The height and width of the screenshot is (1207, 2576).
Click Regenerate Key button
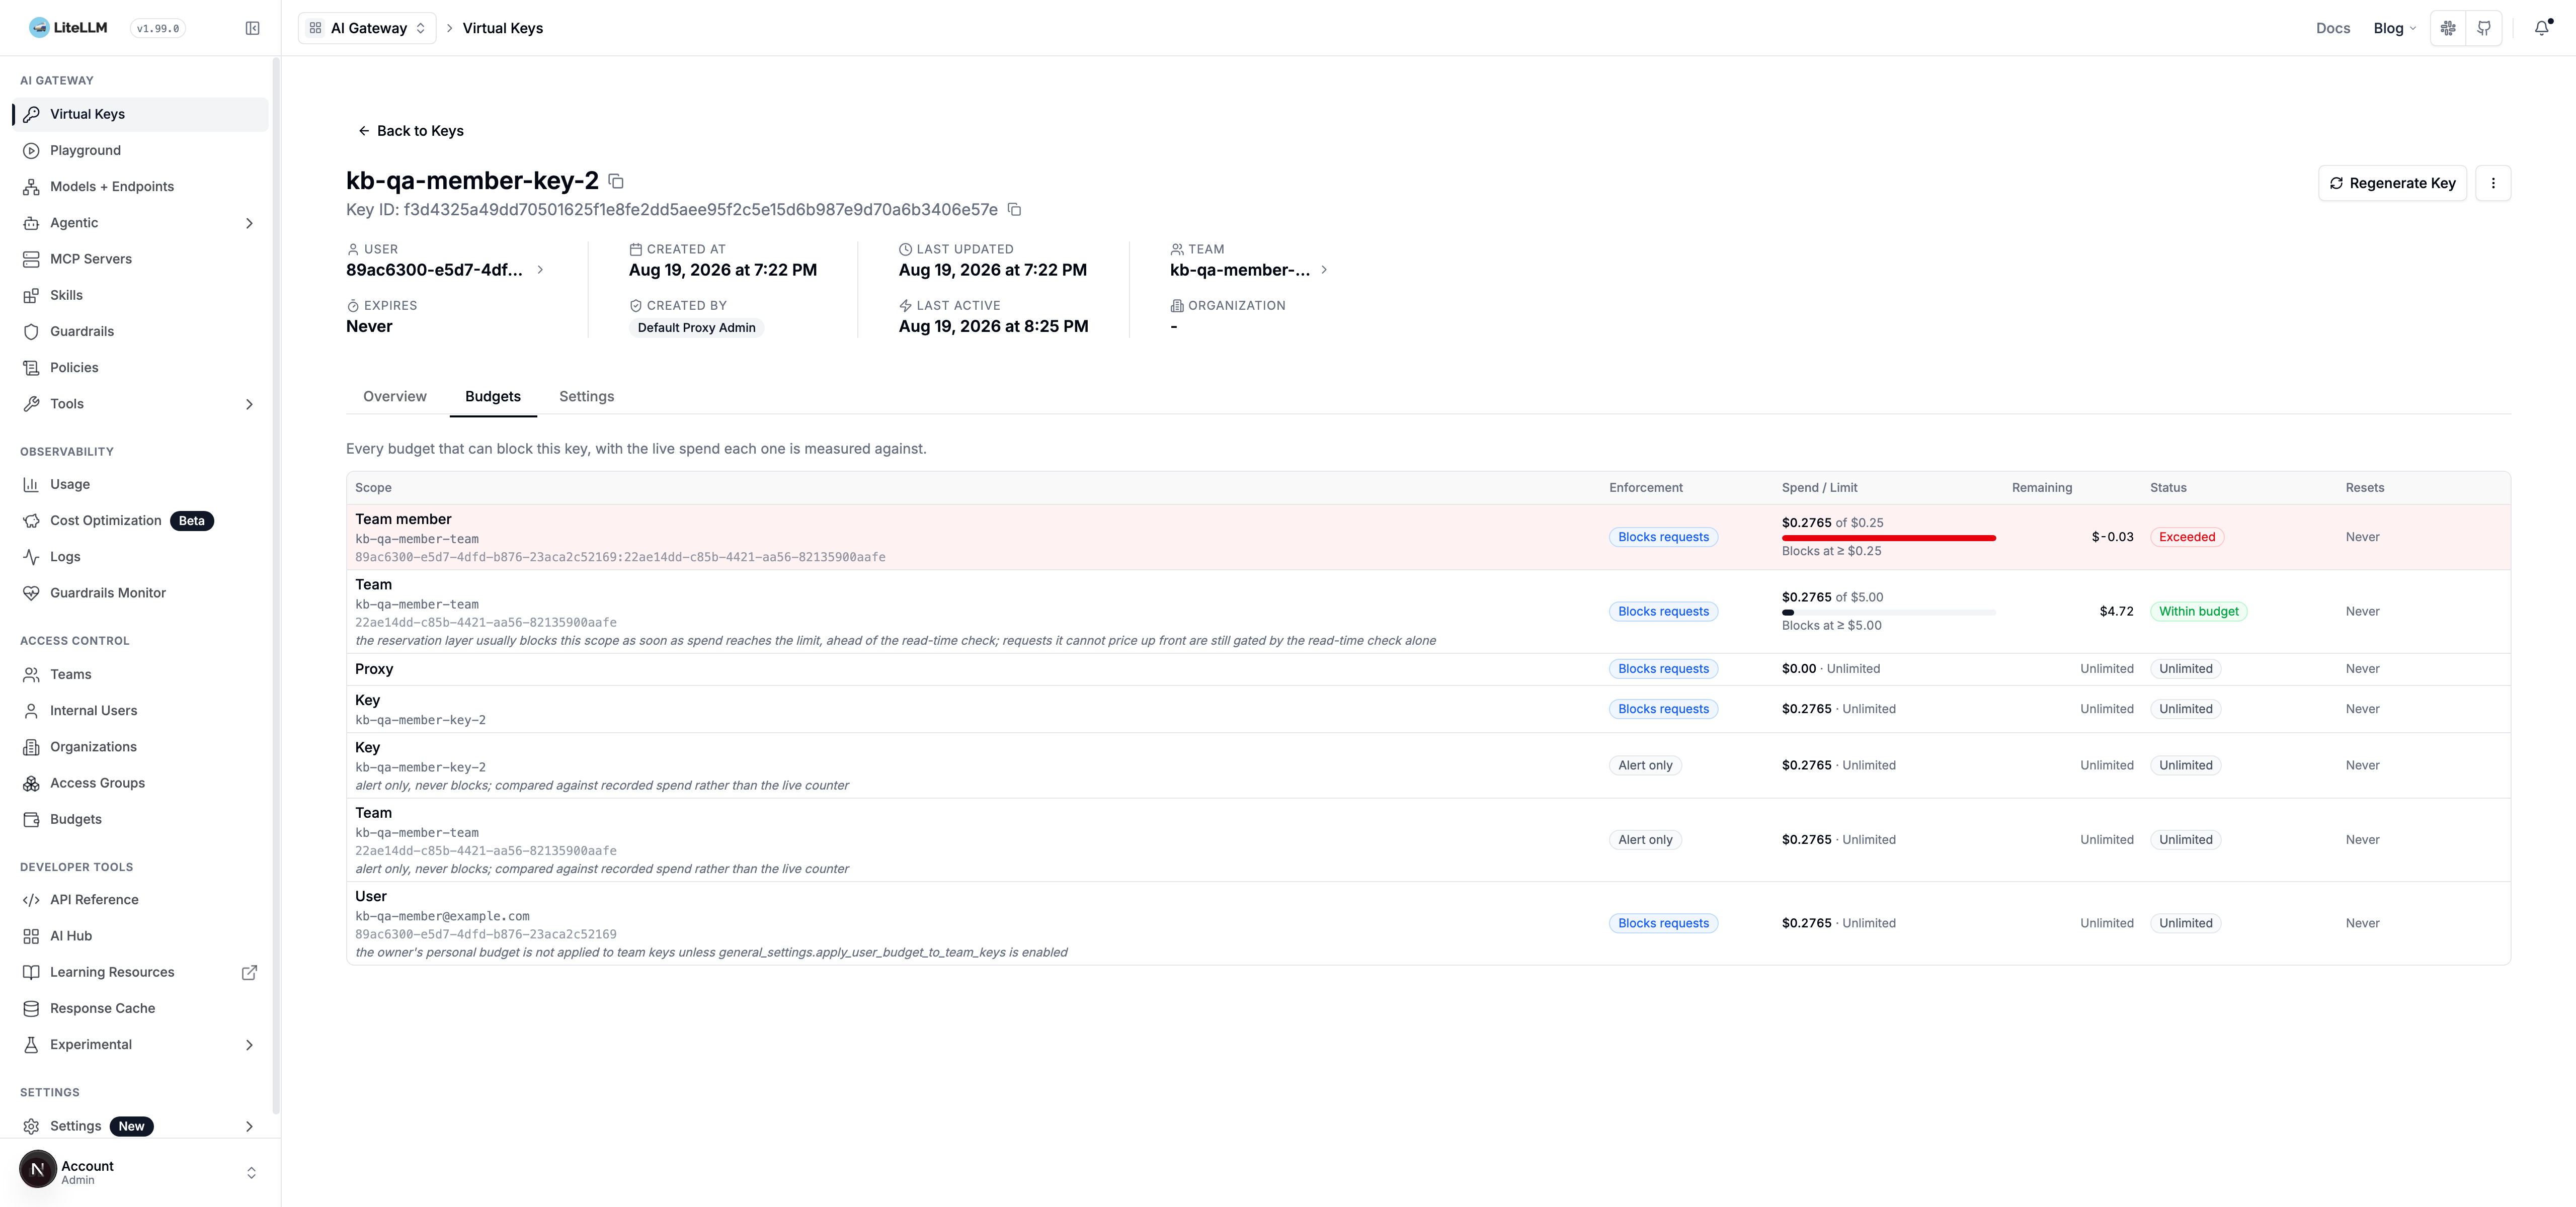coord(2393,183)
